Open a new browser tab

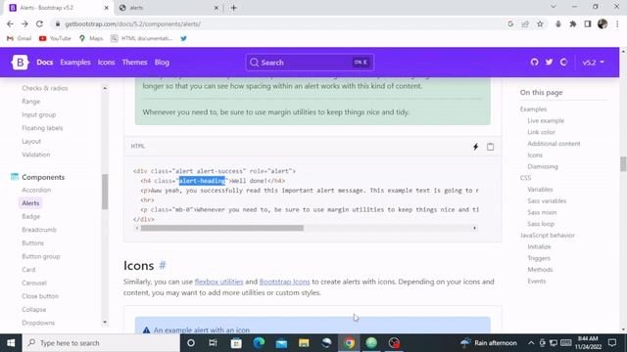[x=234, y=8]
